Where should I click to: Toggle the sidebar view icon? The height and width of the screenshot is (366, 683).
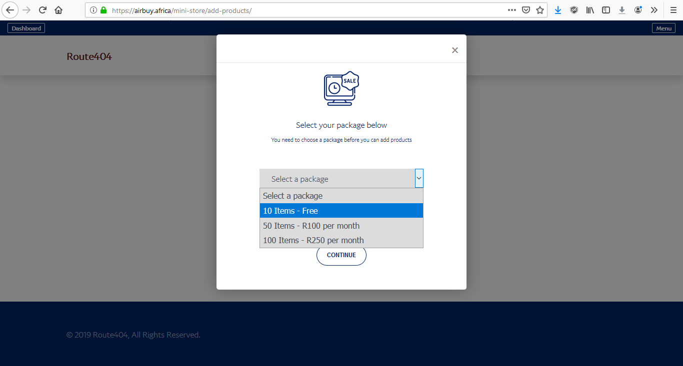(x=606, y=10)
